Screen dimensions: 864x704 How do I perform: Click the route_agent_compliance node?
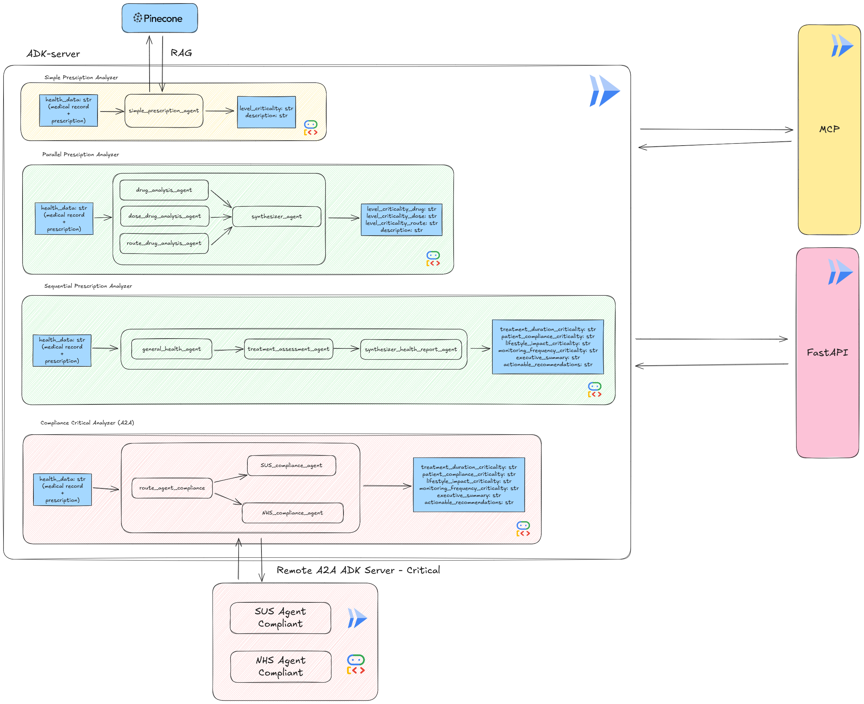point(172,488)
